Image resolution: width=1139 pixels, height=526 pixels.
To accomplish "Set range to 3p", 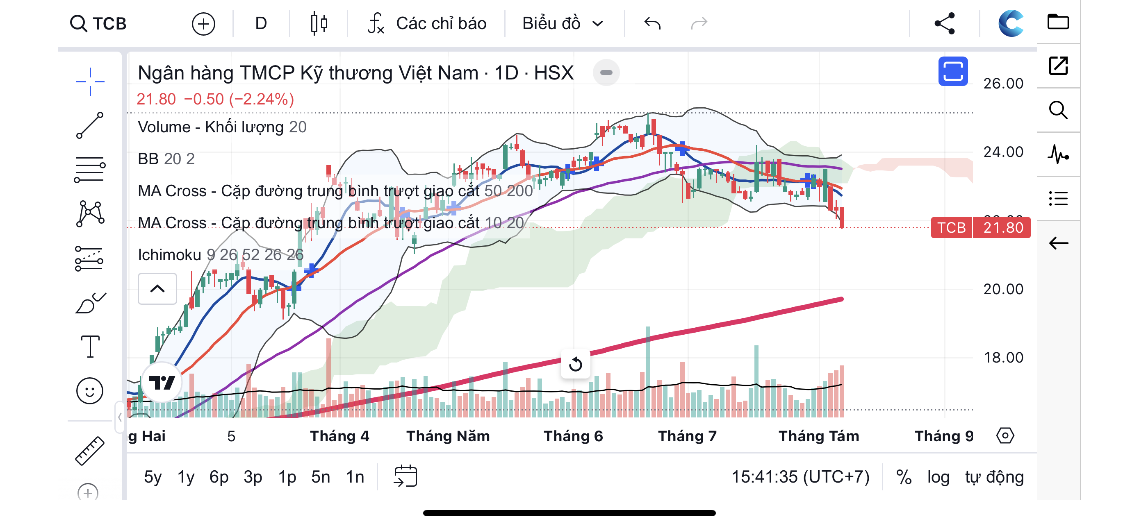I will pyautogui.click(x=253, y=477).
